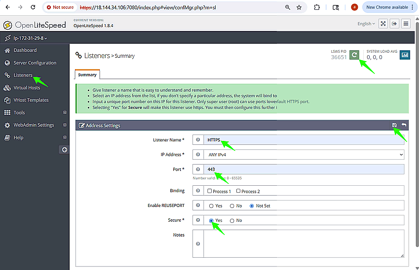This screenshot has height=270, width=419.
Task: Select No for Enable REUSEPORT
Action: pos(232,206)
